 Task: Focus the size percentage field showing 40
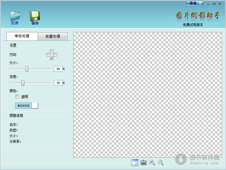[x=58, y=69]
